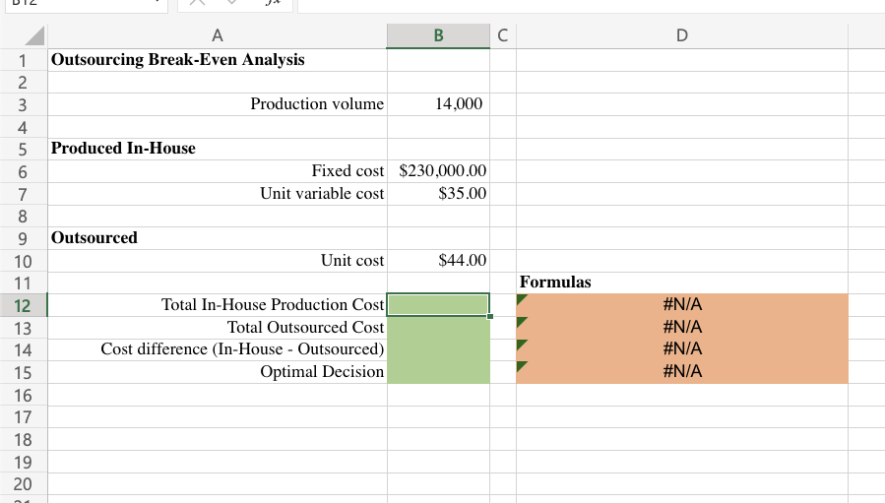This screenshot has height=503, width=885.
Task: Select the #N/A cell in row 13
Action: pos(682,328)
